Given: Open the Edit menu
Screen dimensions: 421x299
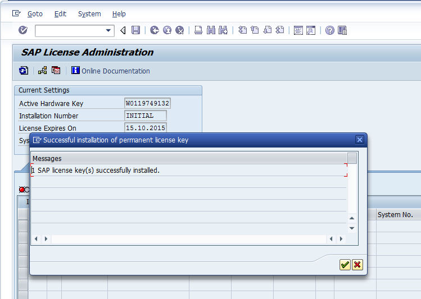Looking at the screenshot, I should [60, 13].
